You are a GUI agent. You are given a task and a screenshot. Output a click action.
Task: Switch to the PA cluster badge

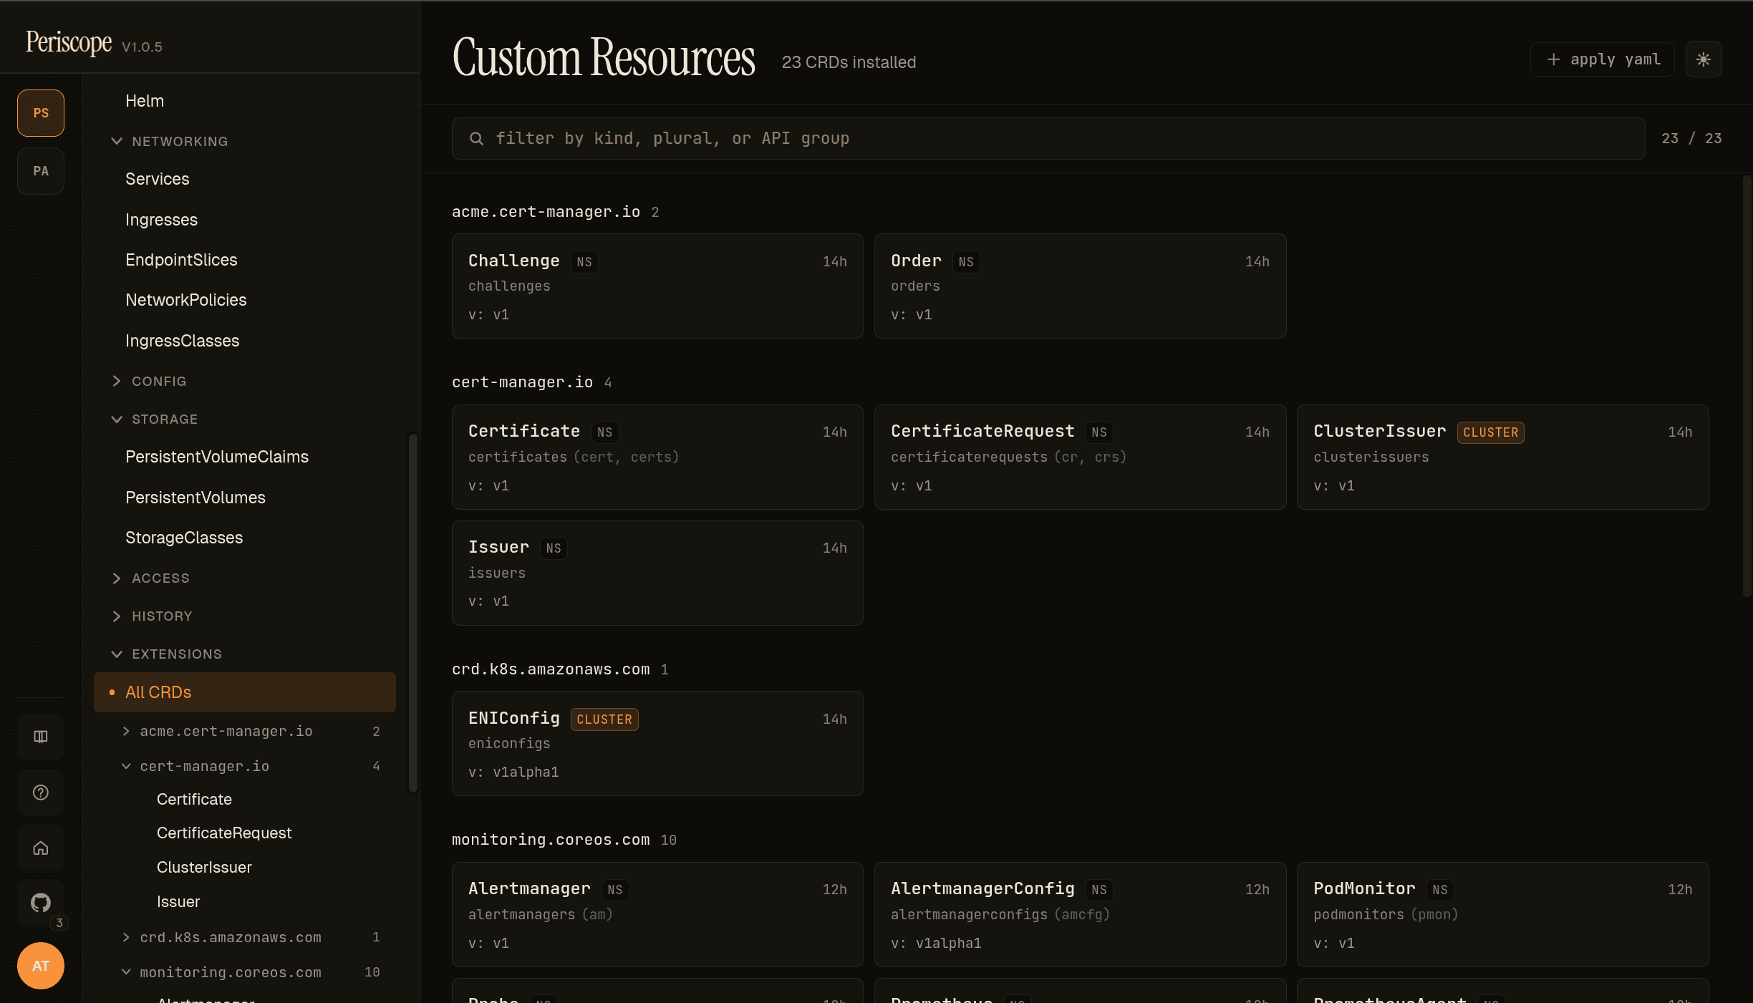tap(41, 171)
